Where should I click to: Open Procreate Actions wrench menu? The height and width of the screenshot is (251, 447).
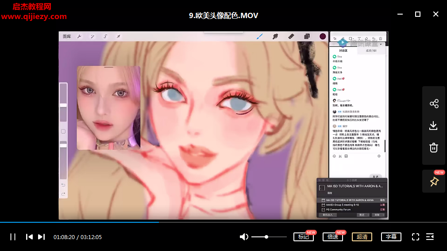click(x=79, y=36)
